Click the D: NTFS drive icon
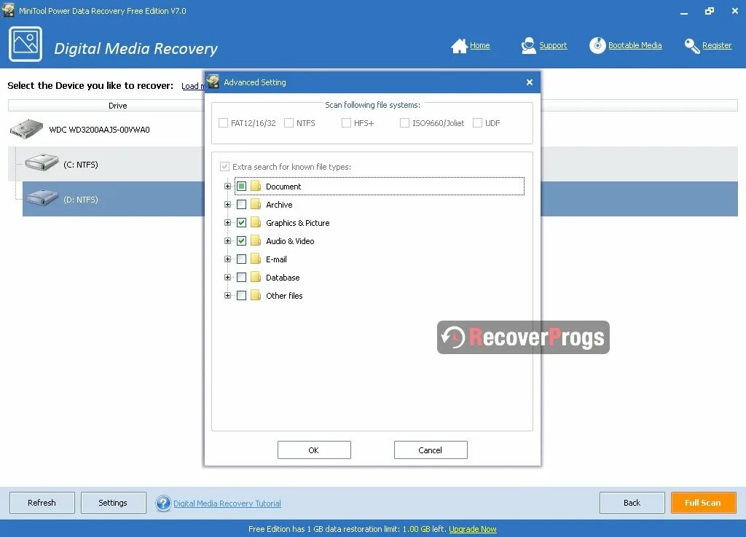746x537 pixels. (42, 197)
